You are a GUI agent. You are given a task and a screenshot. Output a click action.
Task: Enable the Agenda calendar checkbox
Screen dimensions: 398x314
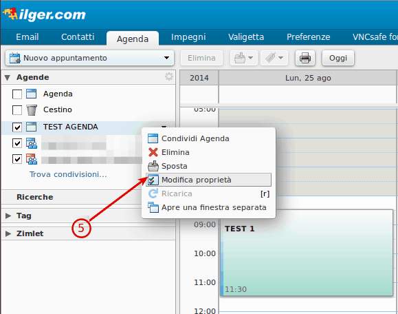[x=17, y=94]
